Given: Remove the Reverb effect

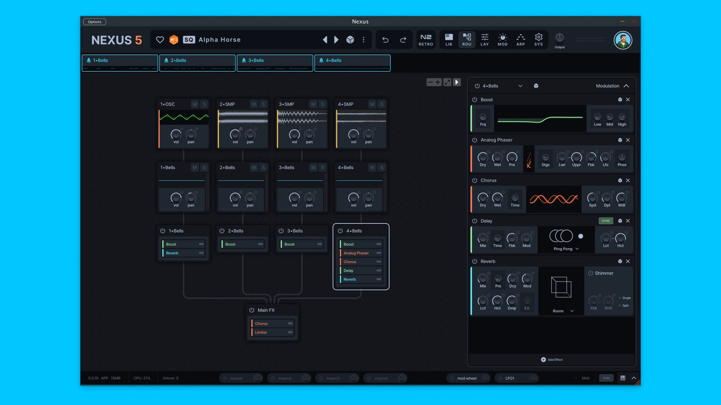Looking at the screenshot, I should 628,261.
